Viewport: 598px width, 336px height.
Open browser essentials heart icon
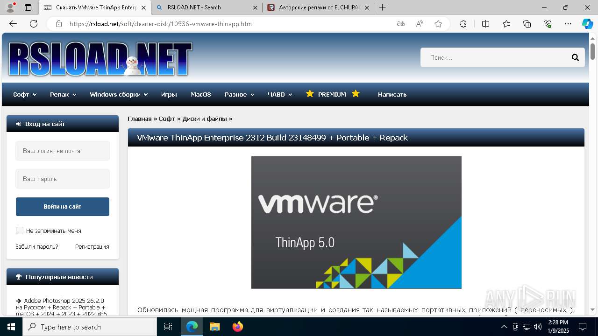pyautogui.click(x=548, y=24)
